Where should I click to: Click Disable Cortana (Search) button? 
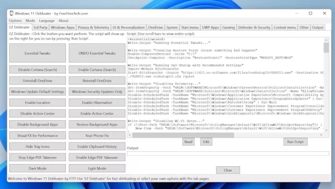click(38, 70)
